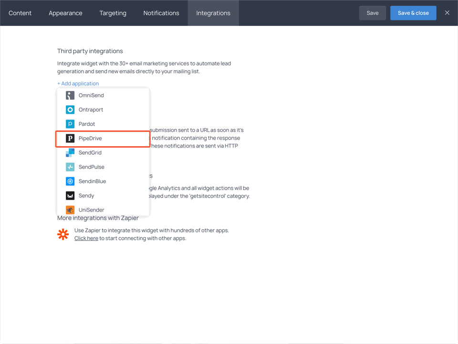Click the Ontraport integration icon
The height and width of the screenshot is (344, 458).
70,109
